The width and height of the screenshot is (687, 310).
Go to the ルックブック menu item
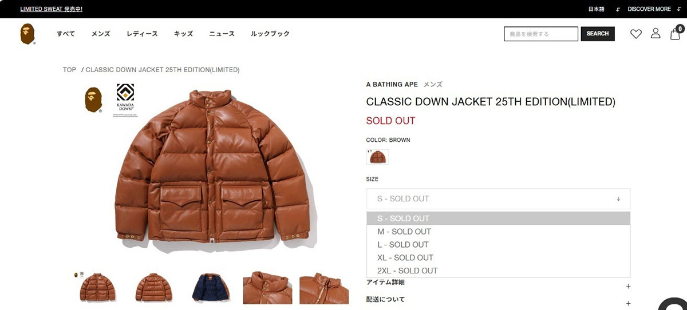pyautogui.click(x=270, y=34)
